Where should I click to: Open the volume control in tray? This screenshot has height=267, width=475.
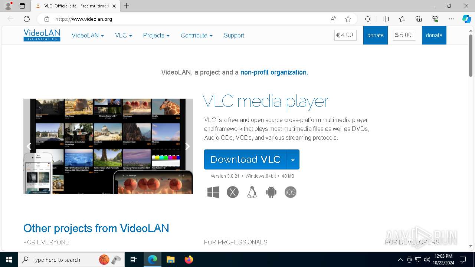click(x=427, y=260)
